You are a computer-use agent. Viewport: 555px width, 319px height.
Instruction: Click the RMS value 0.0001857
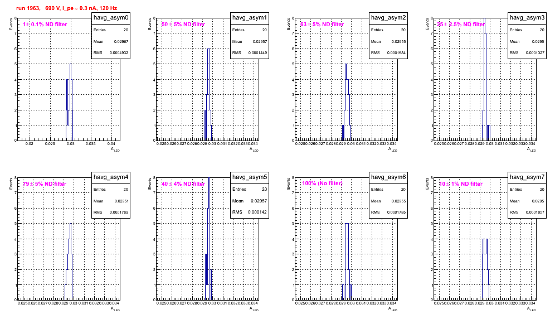(535, 212)
